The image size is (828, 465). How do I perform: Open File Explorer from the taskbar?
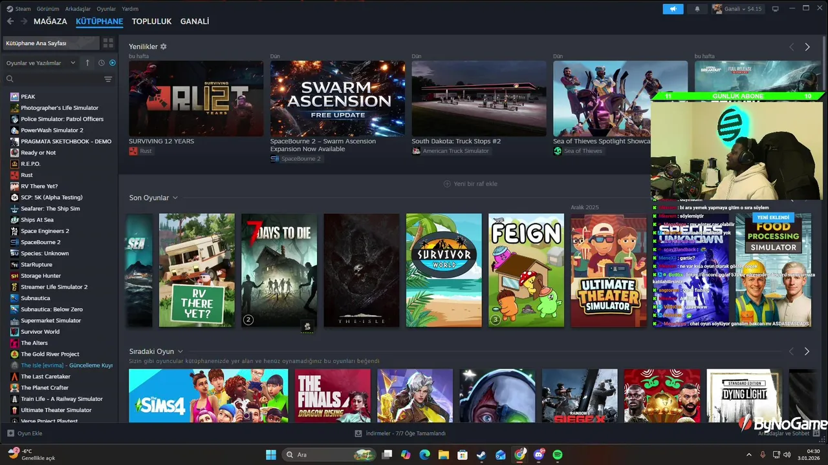444,455
